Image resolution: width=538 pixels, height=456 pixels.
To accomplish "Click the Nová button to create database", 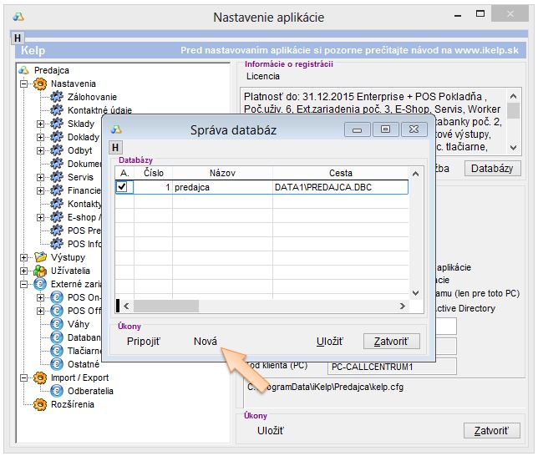I will click(x=205, y=342).
